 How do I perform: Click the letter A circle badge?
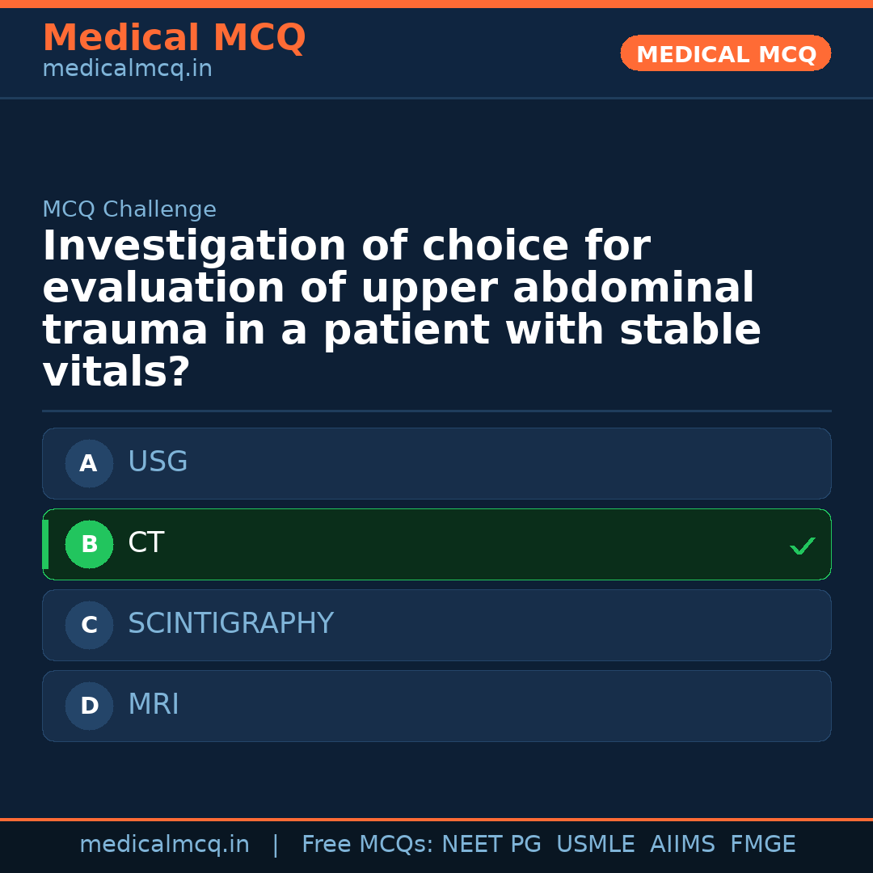click(x=89, y=464)
